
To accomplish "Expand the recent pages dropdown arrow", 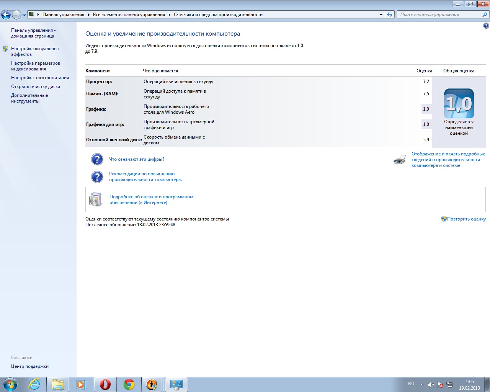I will click(x=24, y=15).
